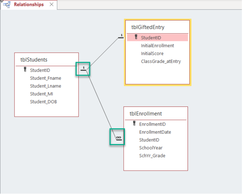
Task: Select the Student_MI field
Action: coord(42,94)
